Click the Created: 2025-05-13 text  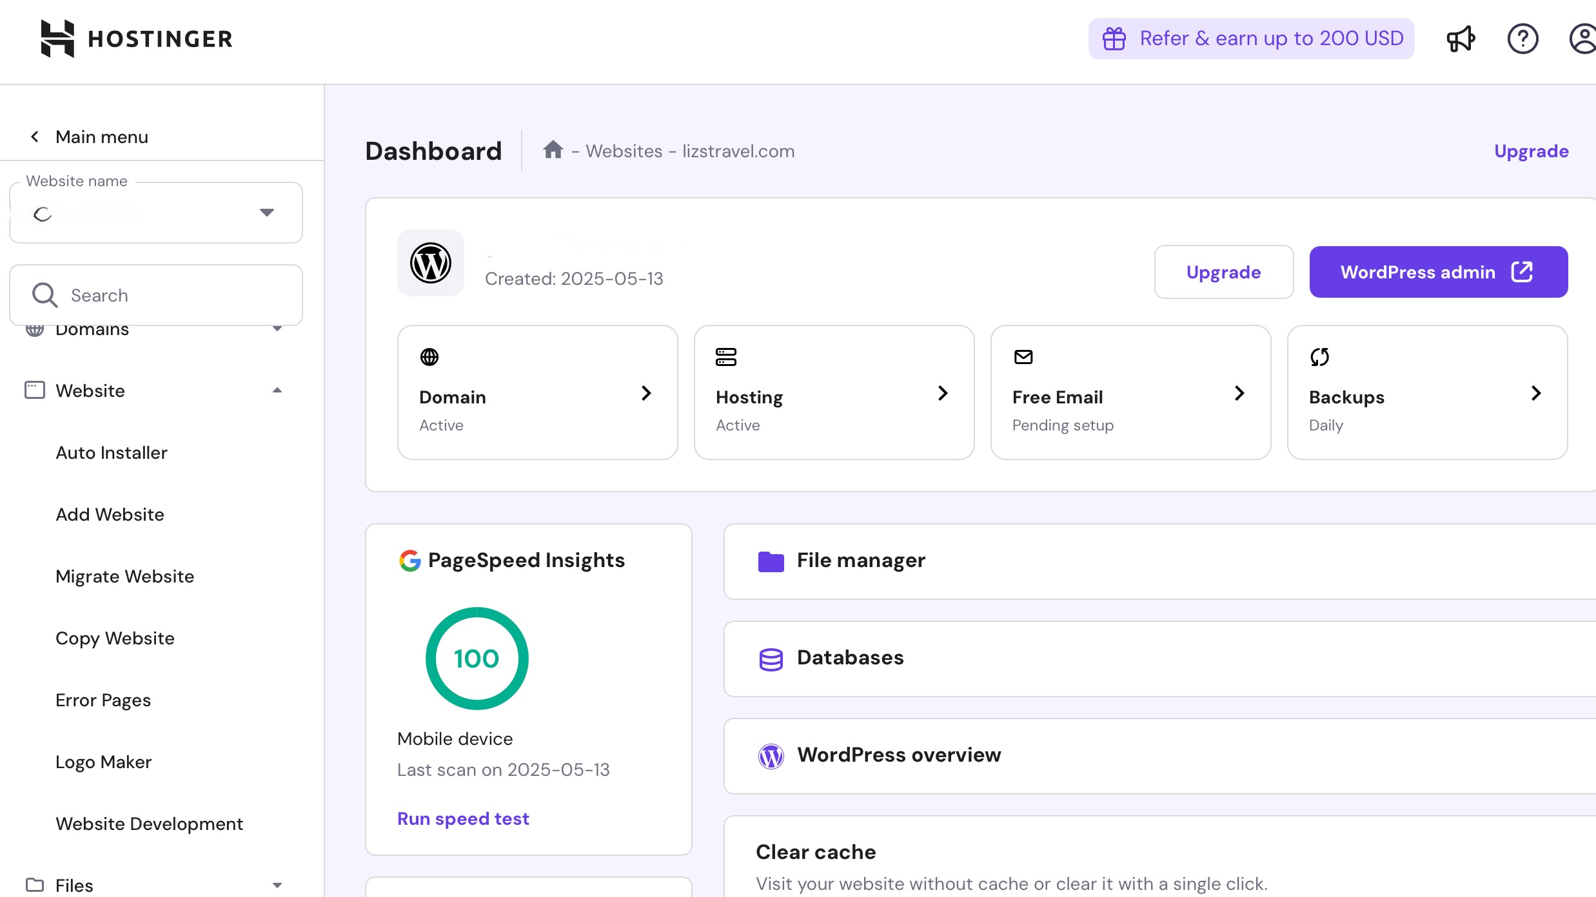tap(574, 278)
